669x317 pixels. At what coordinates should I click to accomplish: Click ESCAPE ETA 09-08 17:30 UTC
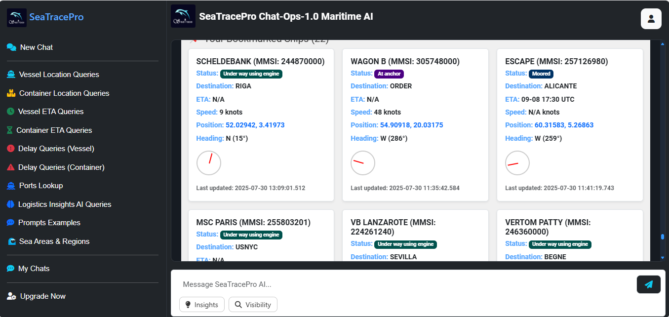click(548, 99)
